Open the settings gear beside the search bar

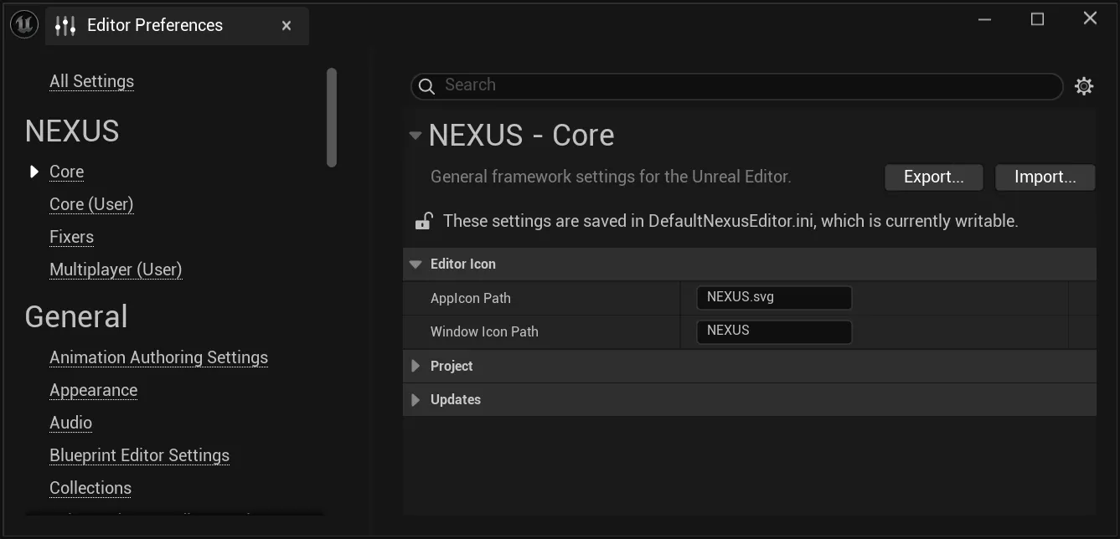1084,85
